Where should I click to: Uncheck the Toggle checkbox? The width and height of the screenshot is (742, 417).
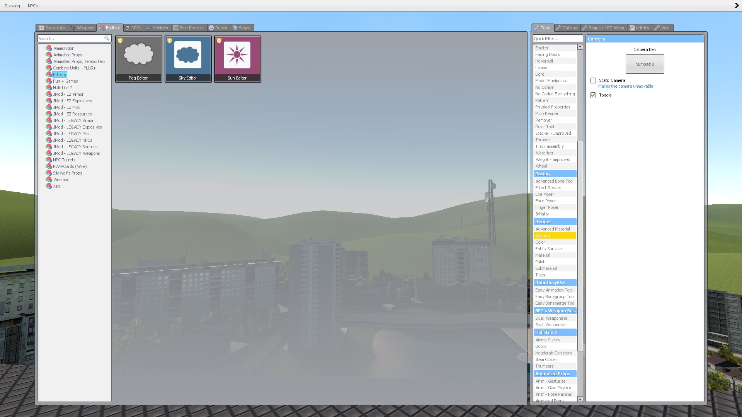[x=593, y=95]
